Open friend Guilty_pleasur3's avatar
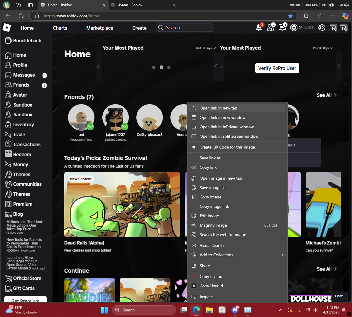The height and width of the screenshot is (317, 352). pos(150,117)
